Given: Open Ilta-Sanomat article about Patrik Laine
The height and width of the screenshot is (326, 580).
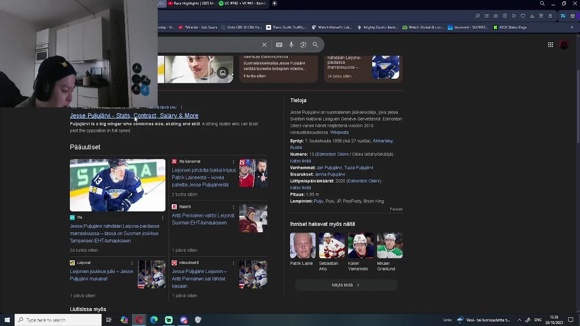Looking at the screenshot, I should [204, 177].
